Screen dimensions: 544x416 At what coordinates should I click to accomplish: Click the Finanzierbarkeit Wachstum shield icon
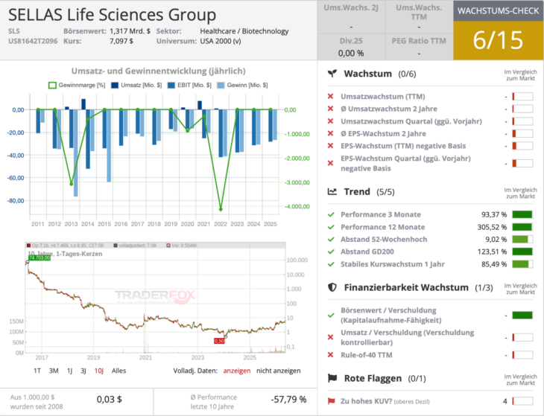[x=332, y=287]
